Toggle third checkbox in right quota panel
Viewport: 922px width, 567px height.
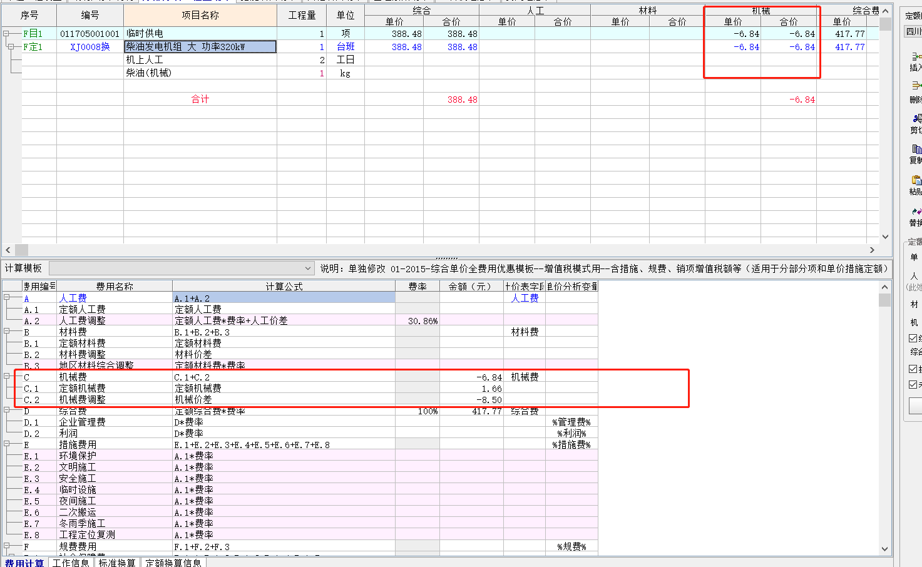[913, 384]
